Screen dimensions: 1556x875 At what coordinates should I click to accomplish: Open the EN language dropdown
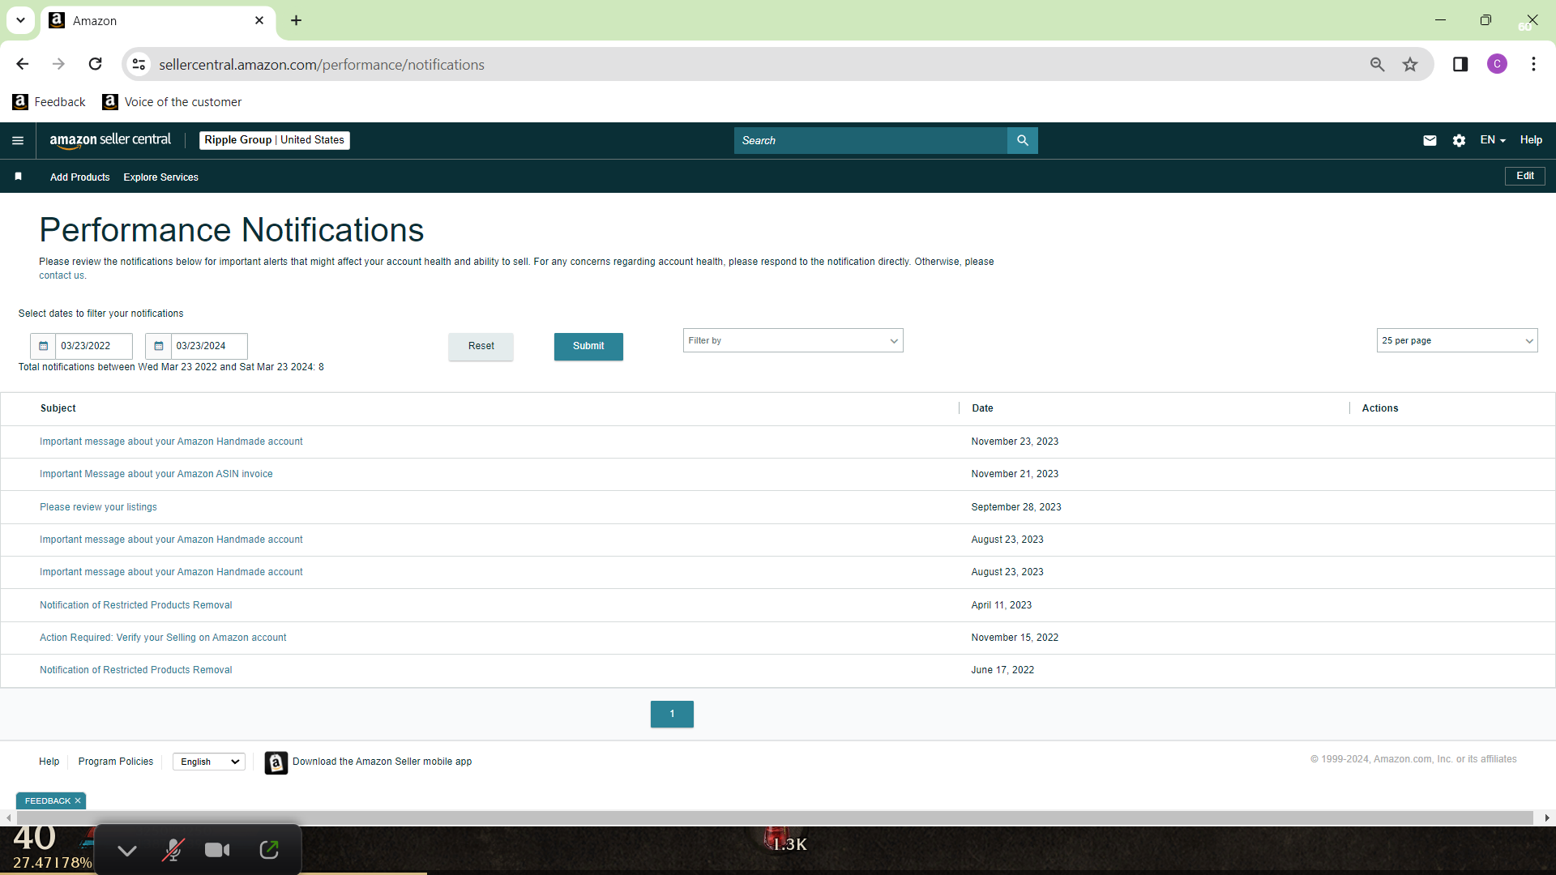pos(1492,140)
